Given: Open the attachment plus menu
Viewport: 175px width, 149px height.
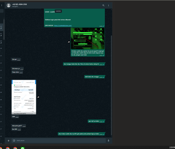Looking at the screenshot, I should [8, 141].
